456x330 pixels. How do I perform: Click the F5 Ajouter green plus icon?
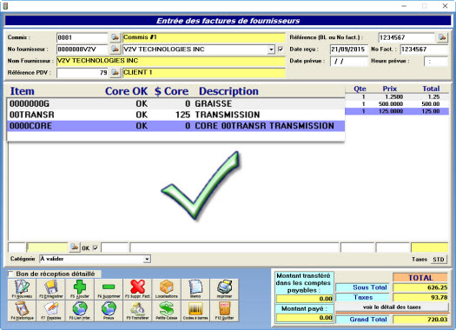click(x=80, y=289)
